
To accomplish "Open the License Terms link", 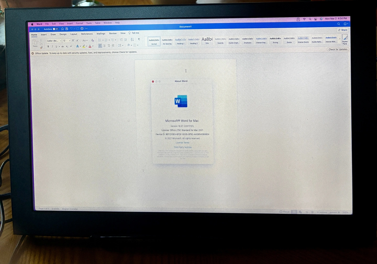I will (182, 143).
